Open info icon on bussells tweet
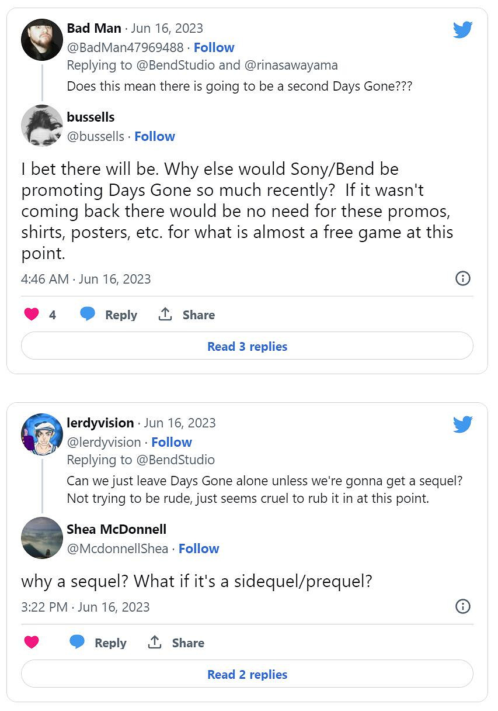Image resolution: width=498 pixels, height=711 pixels. (x=462, y=278)
